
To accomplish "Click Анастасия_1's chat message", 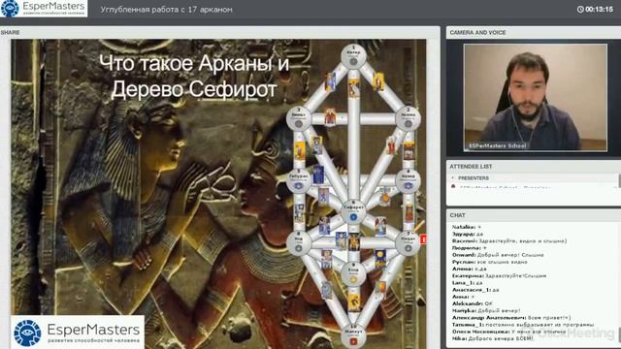I will click(x=475, y=290).
